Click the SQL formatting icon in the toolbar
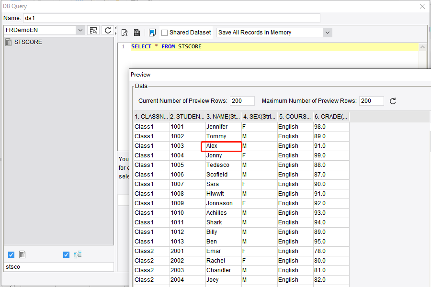431x287 pixels. [136, 32]
